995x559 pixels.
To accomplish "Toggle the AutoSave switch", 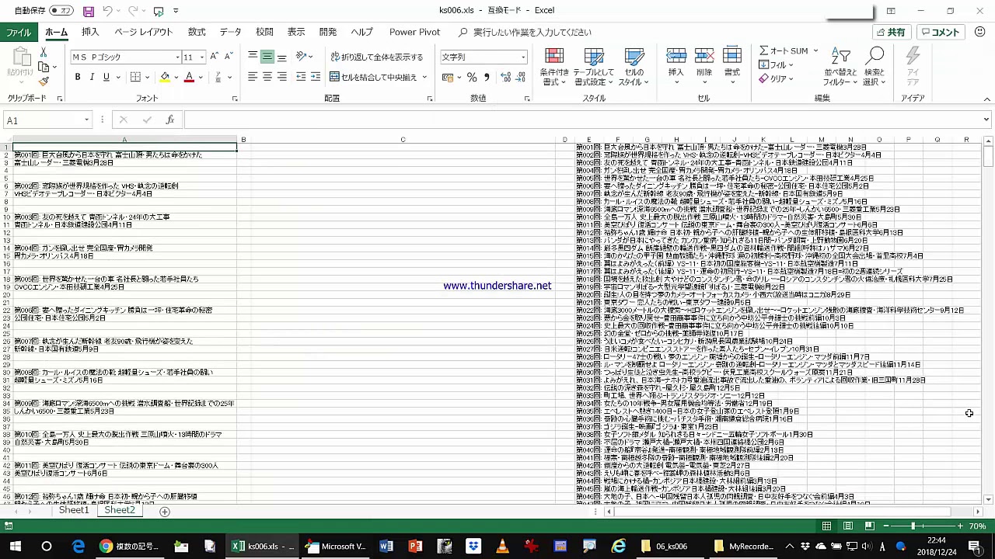I will click(61, 11).
